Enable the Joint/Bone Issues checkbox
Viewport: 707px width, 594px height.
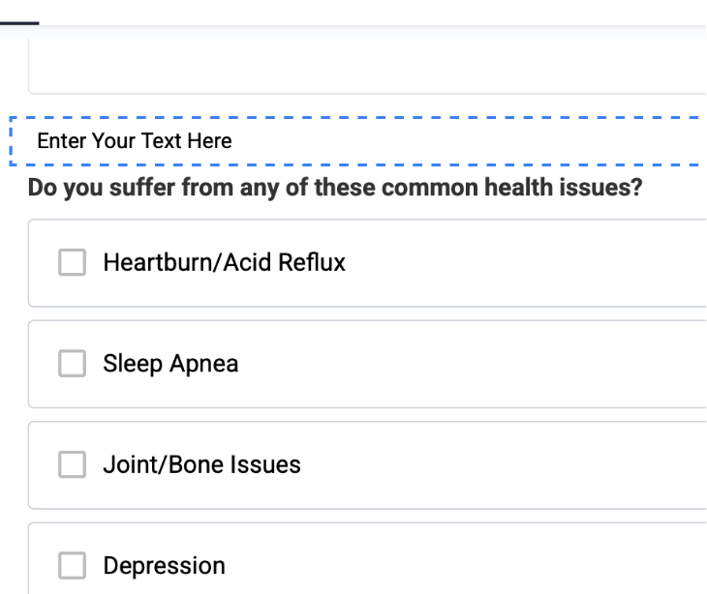coord(73,465)
